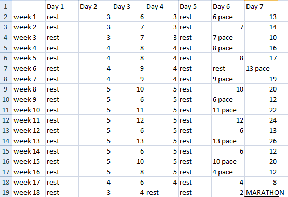The image size is (288, 197).
Task: Select row header number 19
Action: tap(6, 192)
